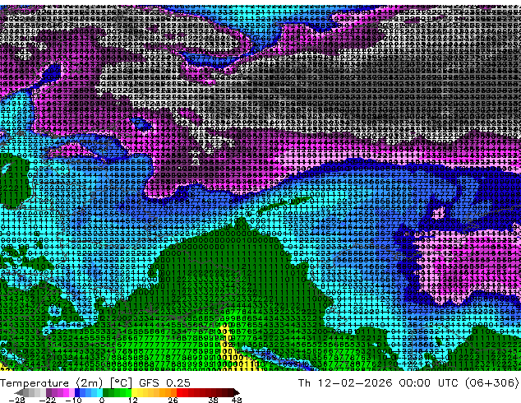Click the '[°C]' unit label

coord(121,383)
